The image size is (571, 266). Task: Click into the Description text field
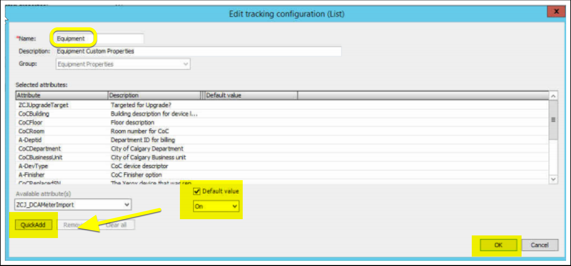198,51
